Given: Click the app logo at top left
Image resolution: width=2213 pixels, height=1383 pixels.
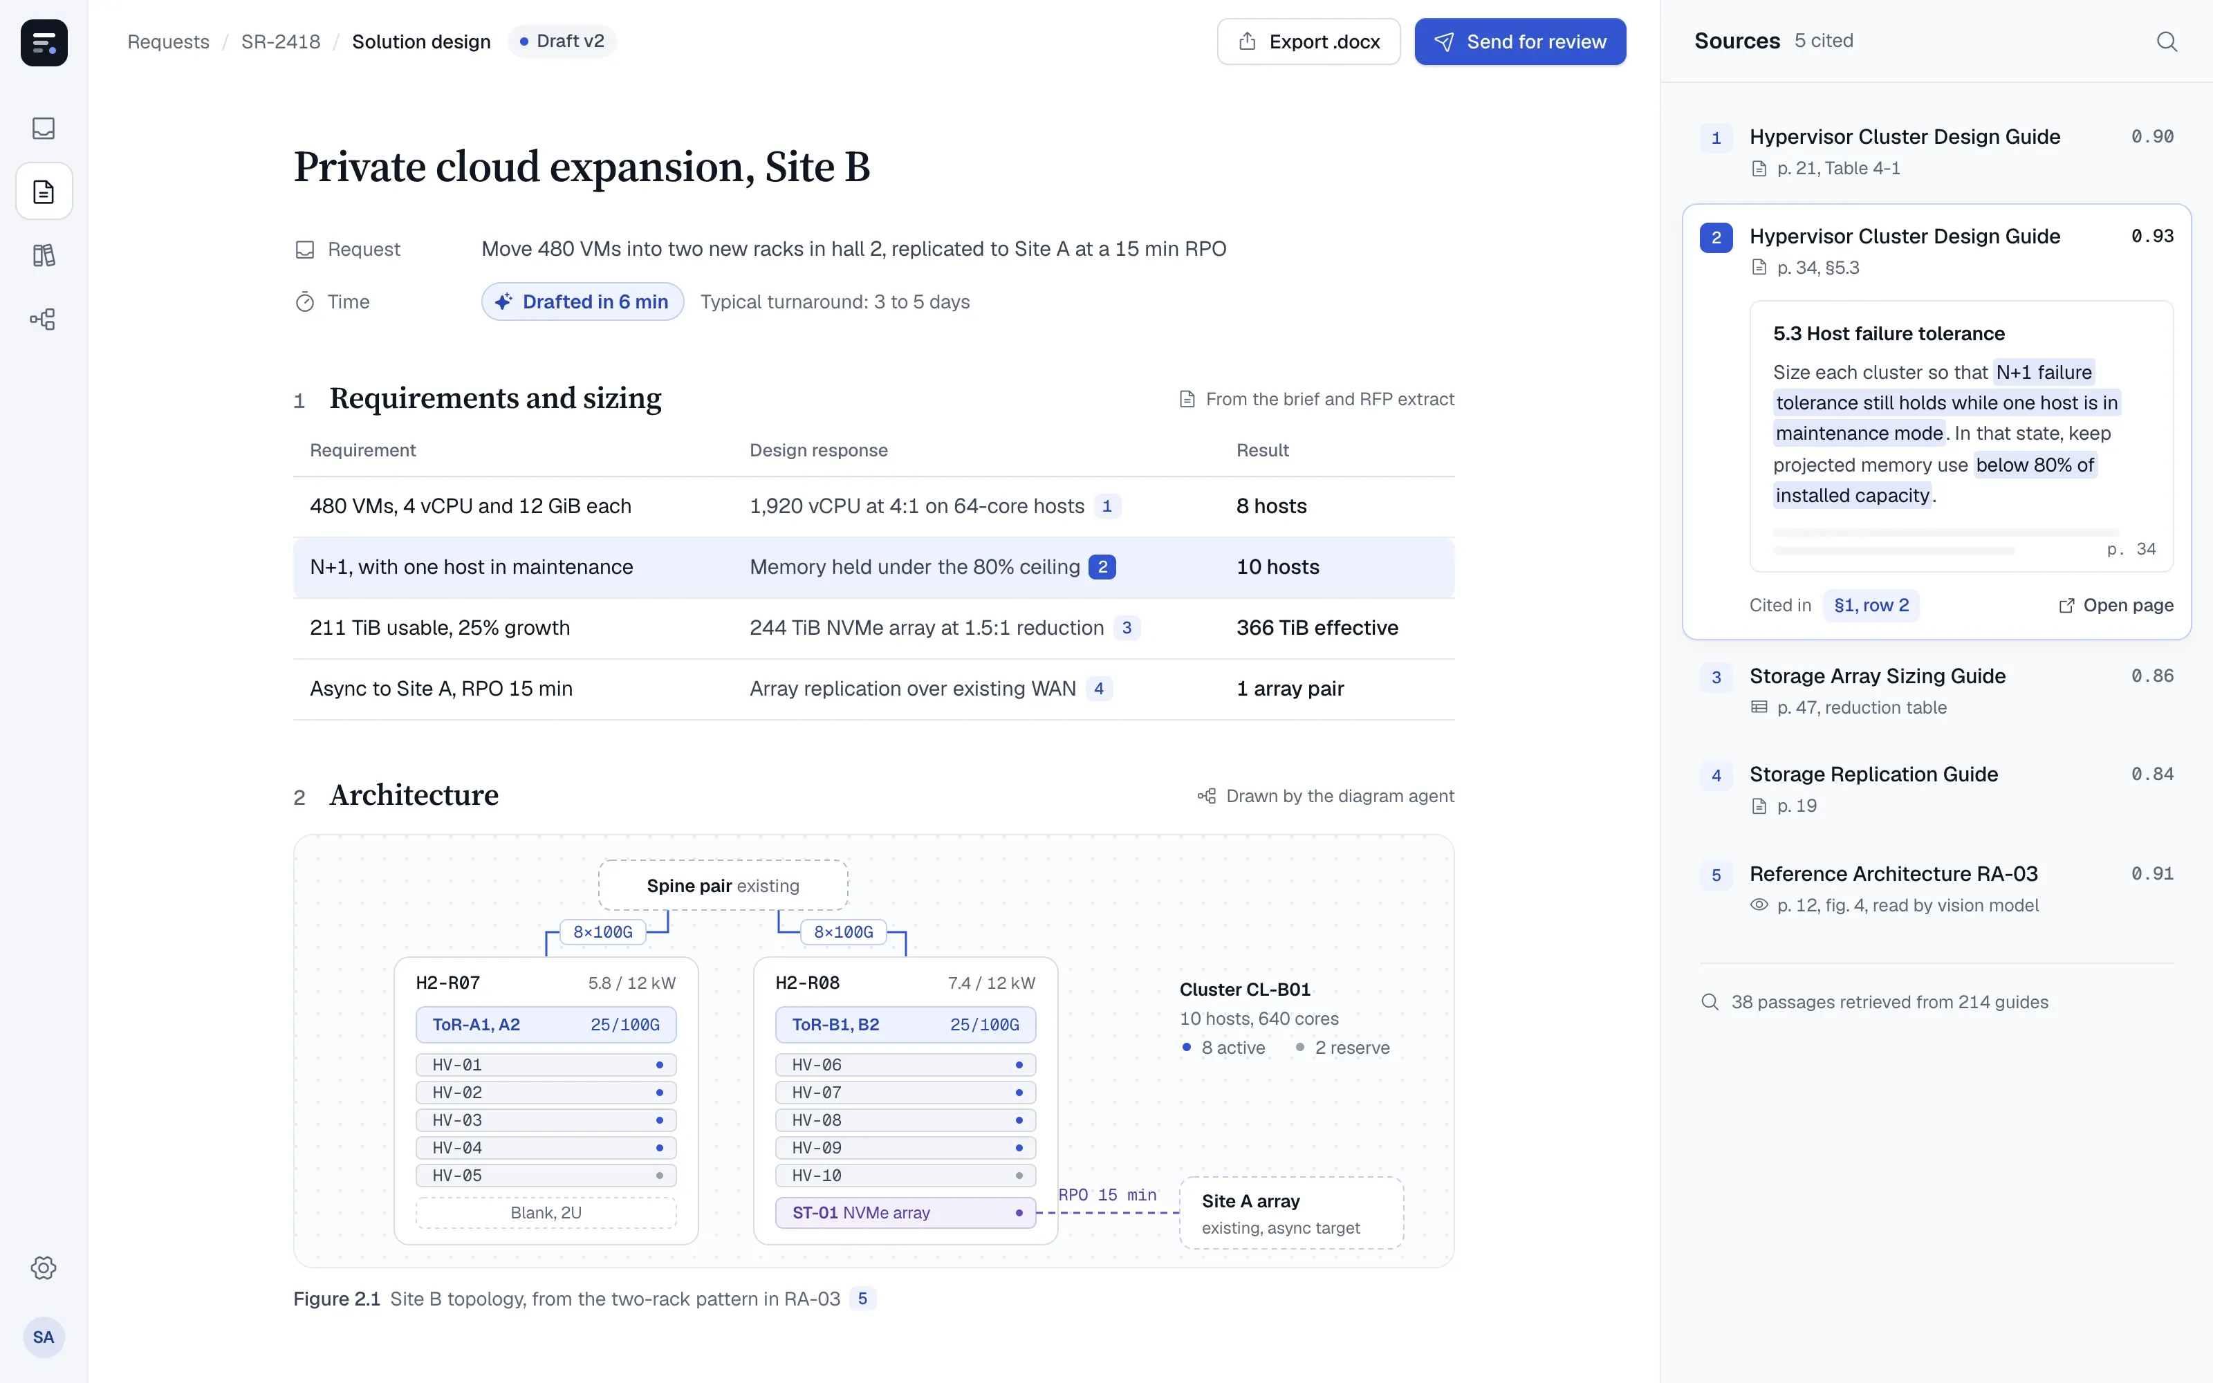Looking at the screenshot, I should 44,42.
